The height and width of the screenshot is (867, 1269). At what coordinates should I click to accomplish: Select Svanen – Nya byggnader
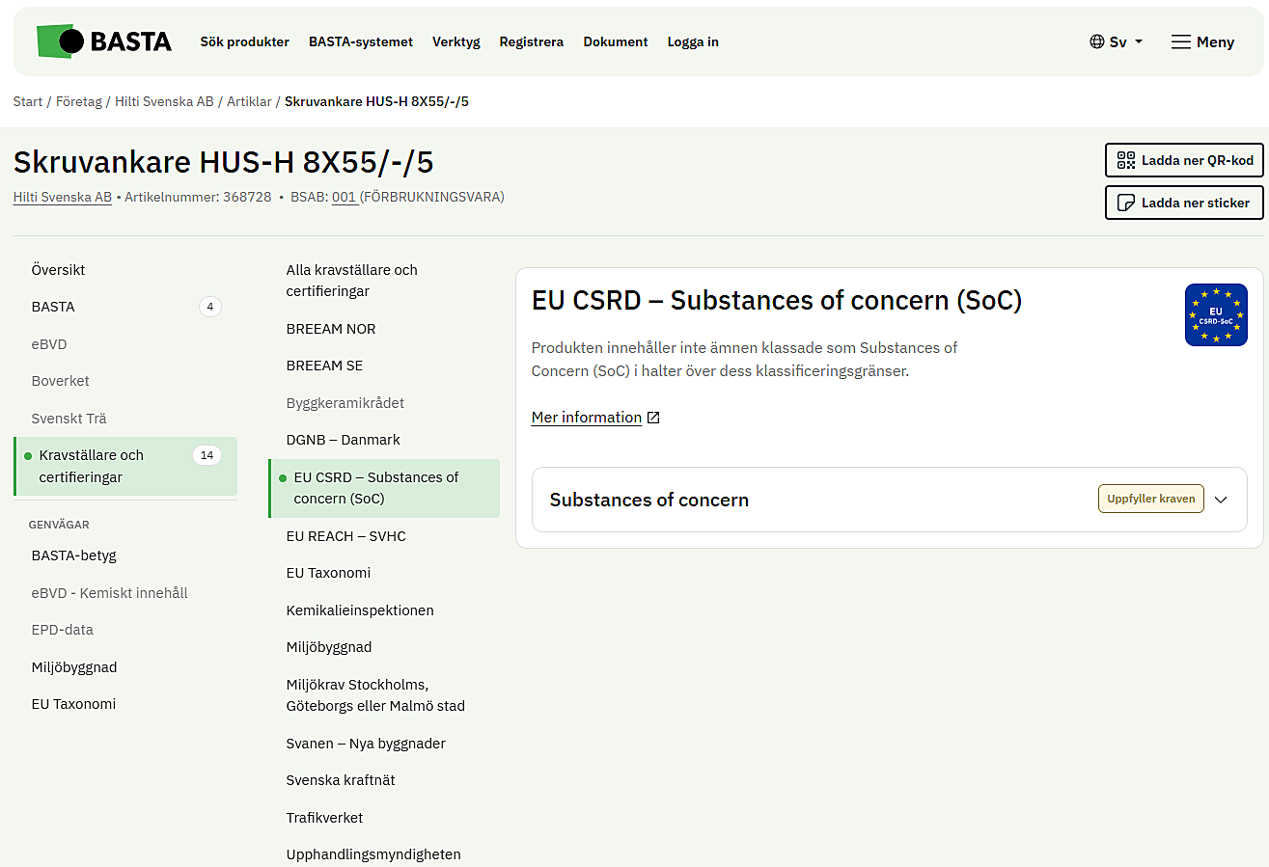pos(384,744)
